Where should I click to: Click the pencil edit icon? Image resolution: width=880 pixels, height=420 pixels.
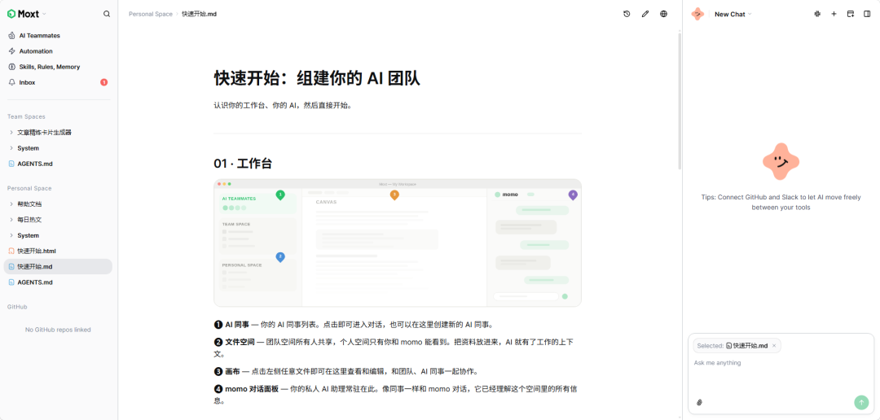(645, 14)
